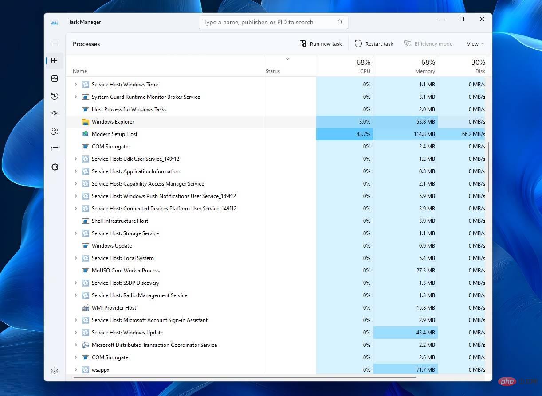Open the Services page
This screenshot has width=542, height=396.
[55, 167]
